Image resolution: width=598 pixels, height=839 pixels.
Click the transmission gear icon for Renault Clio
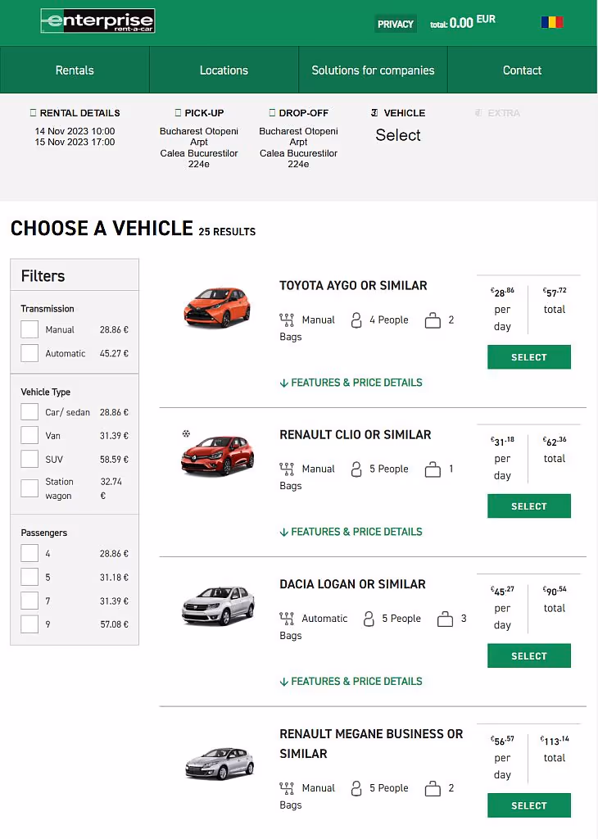pyautogui.click(x=287, y=469)
